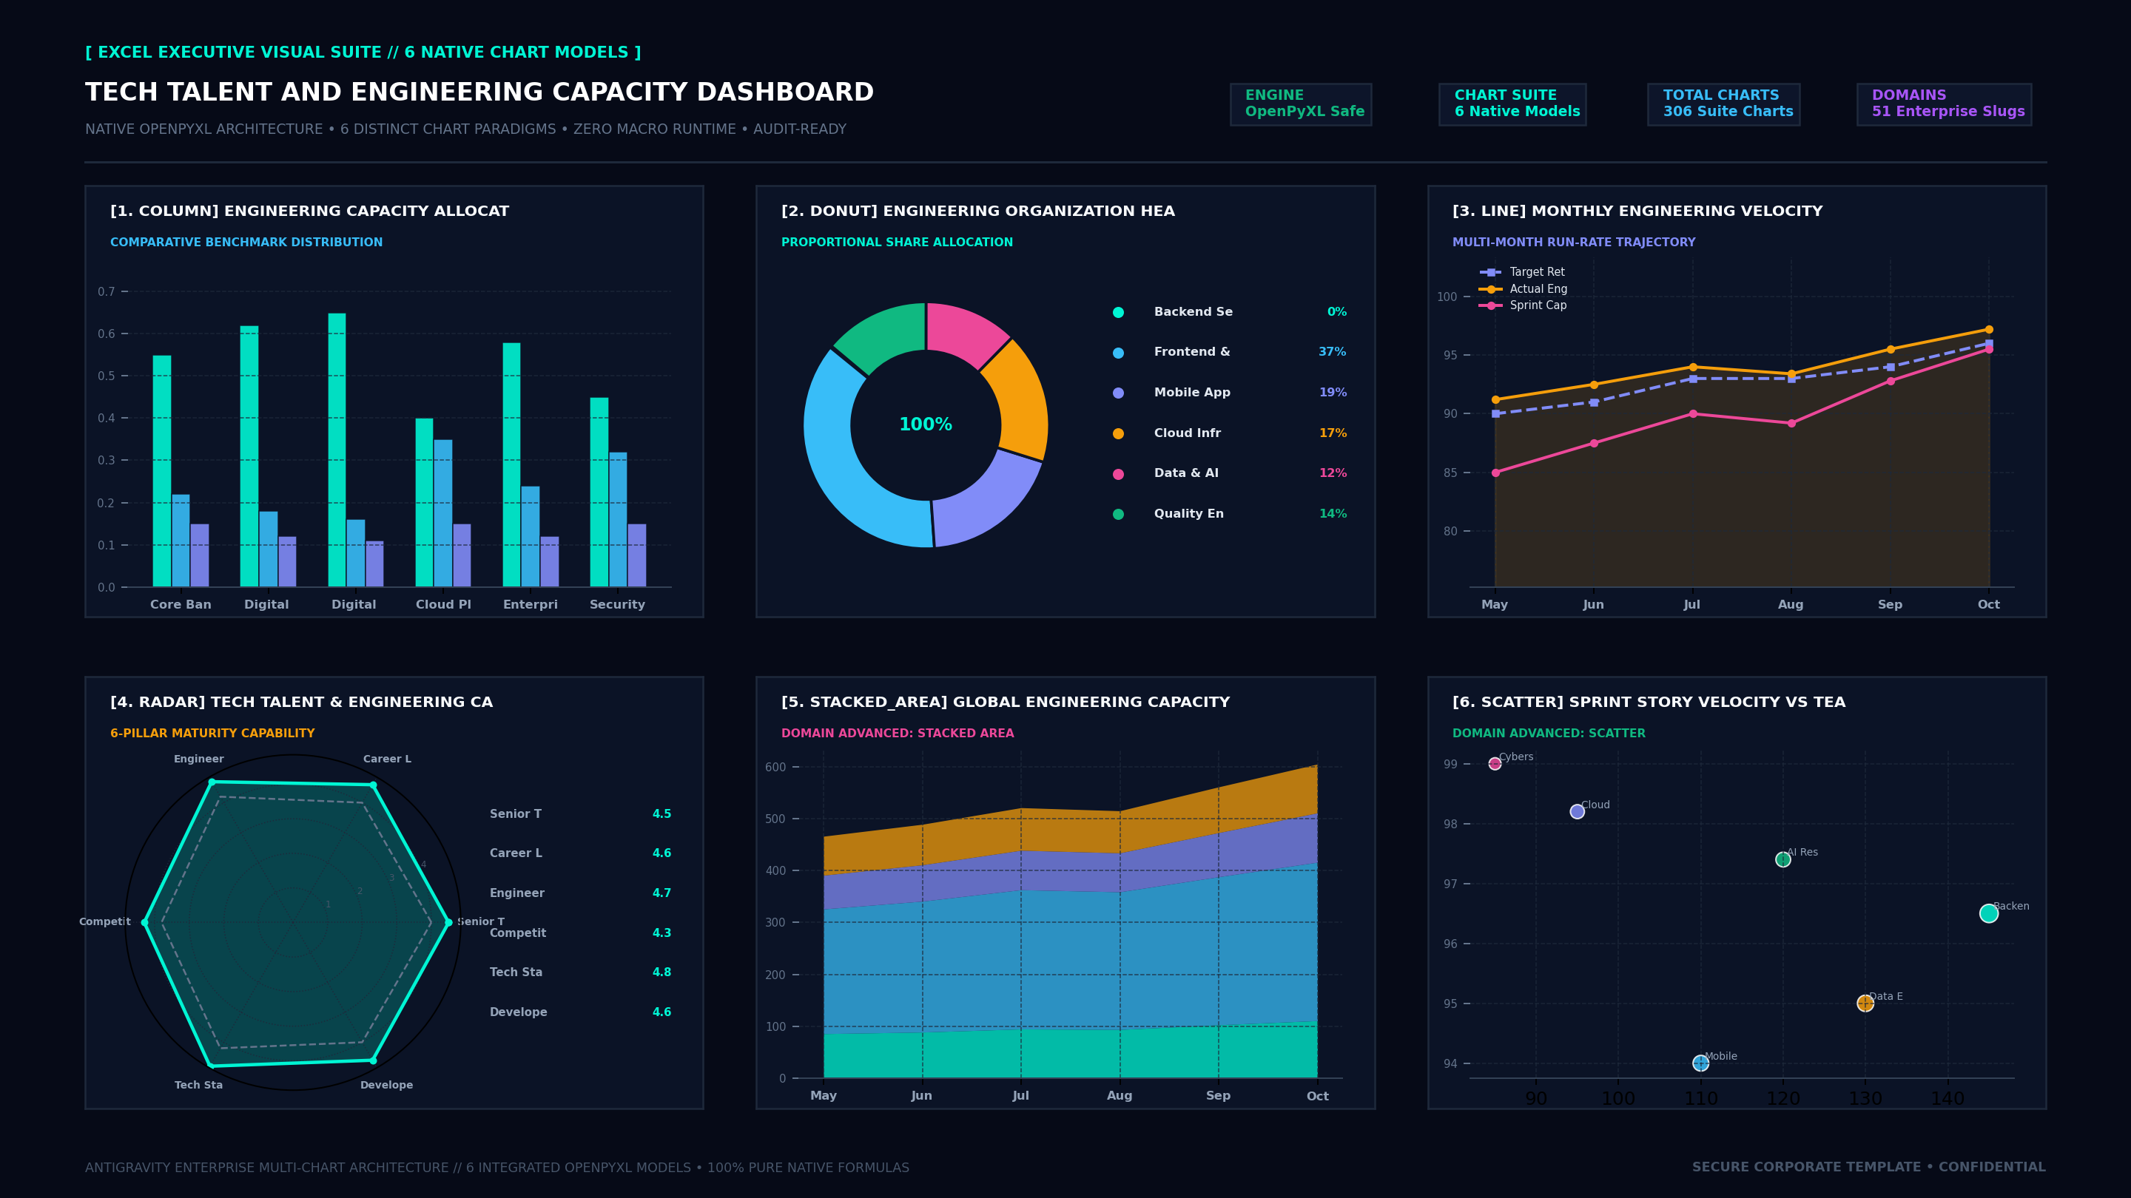2131x1198 pixels.
Task: Click the Cloud scatter point
Action: [1578, 812]
